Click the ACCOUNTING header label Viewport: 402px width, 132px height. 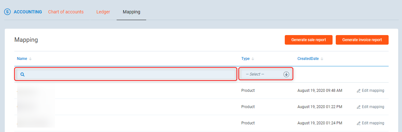28,12
